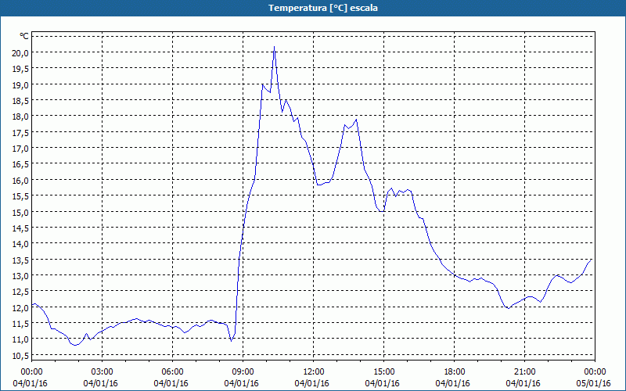Image resolution: width=626 pixels, height=391 pixels.
Task: Select the 18:00 time axis label
Action: [x=454, y=372]
